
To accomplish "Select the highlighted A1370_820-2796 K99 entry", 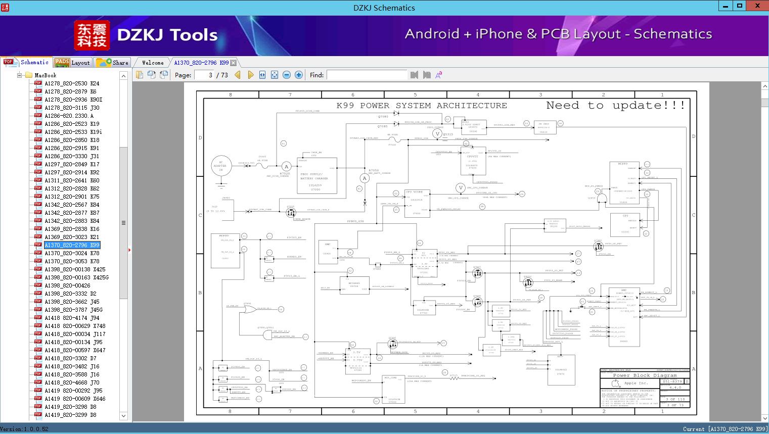I will point(72,245).
